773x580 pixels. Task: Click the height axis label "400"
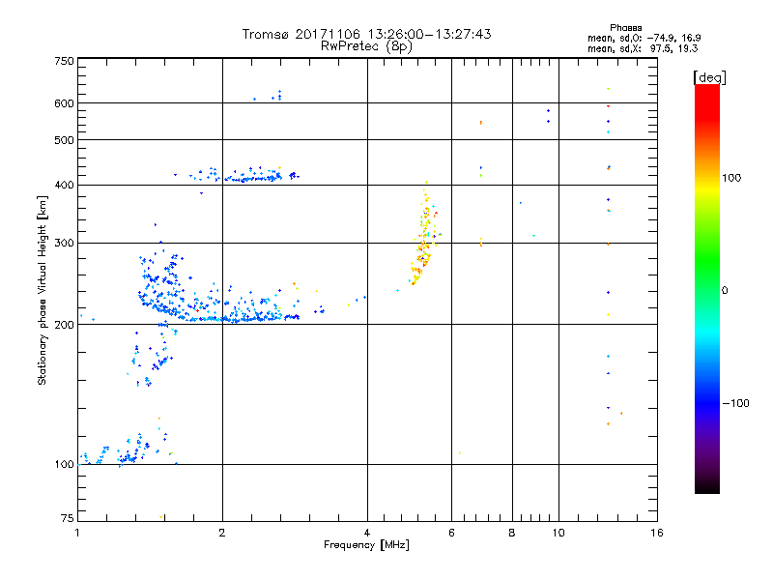64,185
